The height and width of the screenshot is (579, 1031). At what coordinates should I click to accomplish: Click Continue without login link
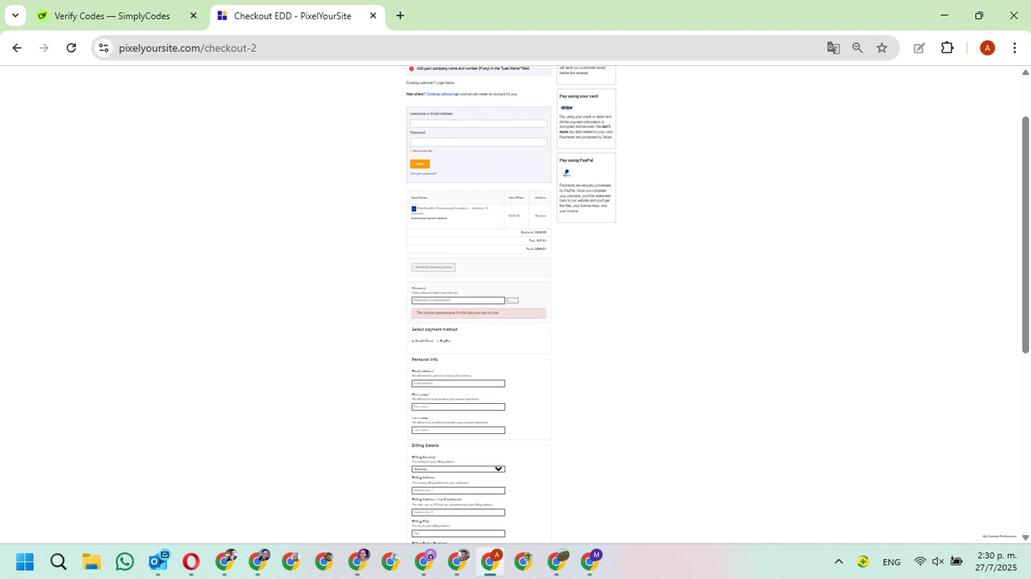443,94
